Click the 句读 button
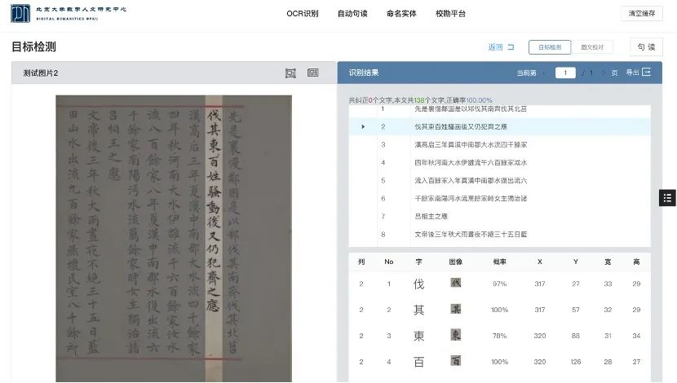The image size is (677, 383). pyautogui.click(x=646, y=47)
